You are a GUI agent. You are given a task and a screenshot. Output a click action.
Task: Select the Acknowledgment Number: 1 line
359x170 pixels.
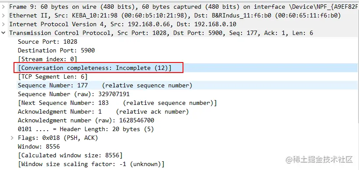tap(103, 112)
